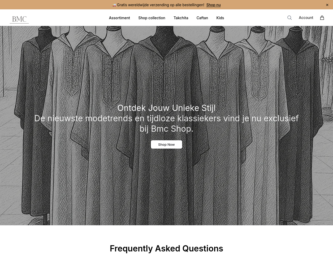
Task: Open the Shop collection menu item
Action: pyautogui.click(x=152, y=18)
